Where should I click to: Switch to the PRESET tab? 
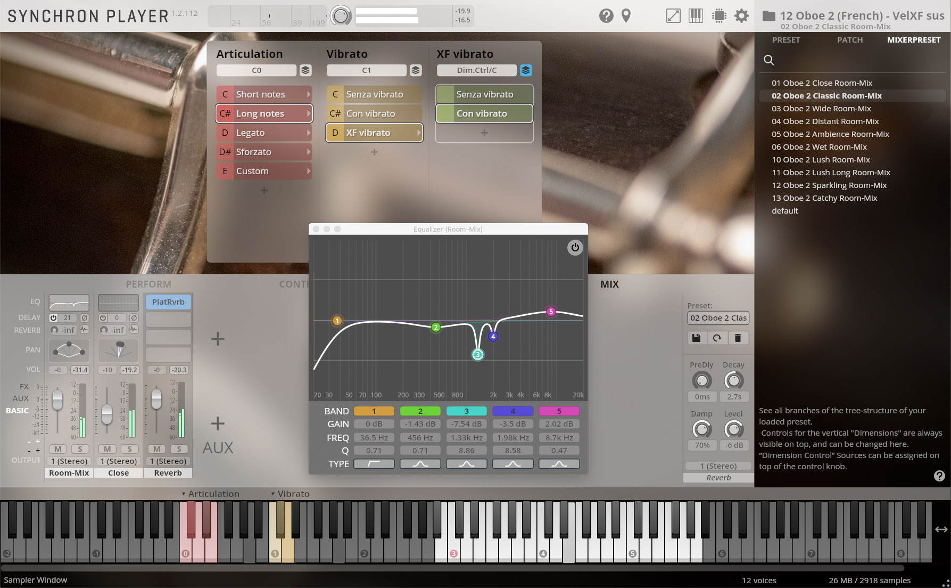pos(786,40)
